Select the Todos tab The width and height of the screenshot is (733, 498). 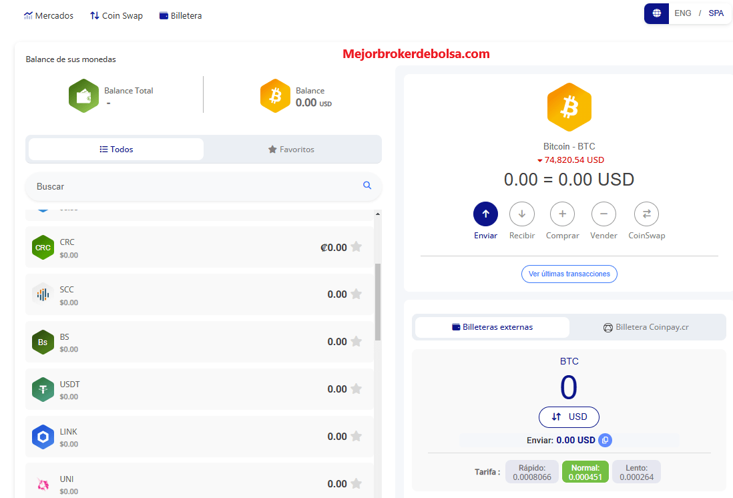coord(116,149)
